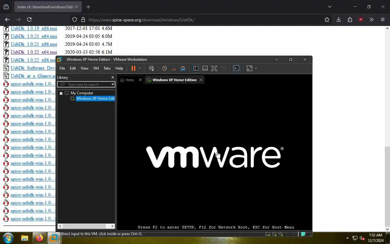Open VMware View menu
Viewport: 390px width, 244px height.
click(x=84, y=68)
